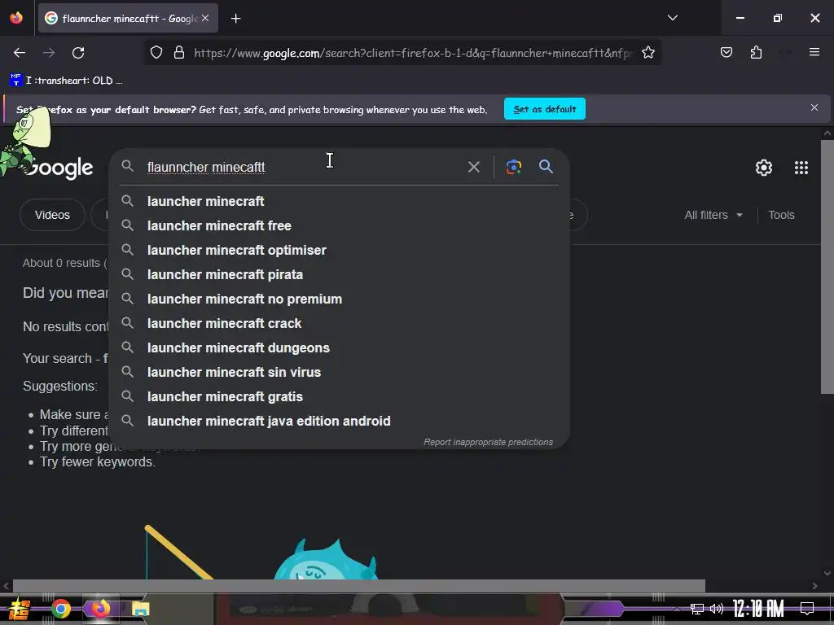Search by image with Google Lens icon
The image size is (834, 625).
pyautogui.click(x=513, y=167)
